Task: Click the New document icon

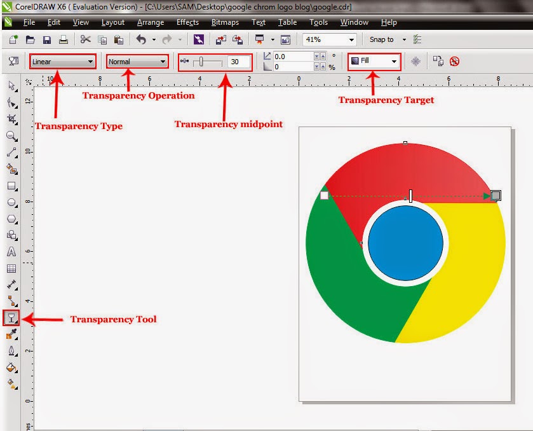Action: (13, 39)
